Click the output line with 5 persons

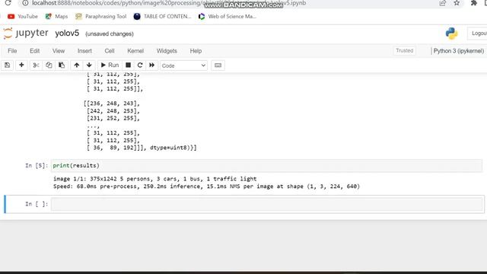[x=155, y=179]
